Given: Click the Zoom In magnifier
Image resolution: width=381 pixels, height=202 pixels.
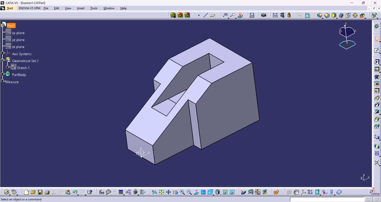Looking at the screenshot, I should (x=182, y=192).
